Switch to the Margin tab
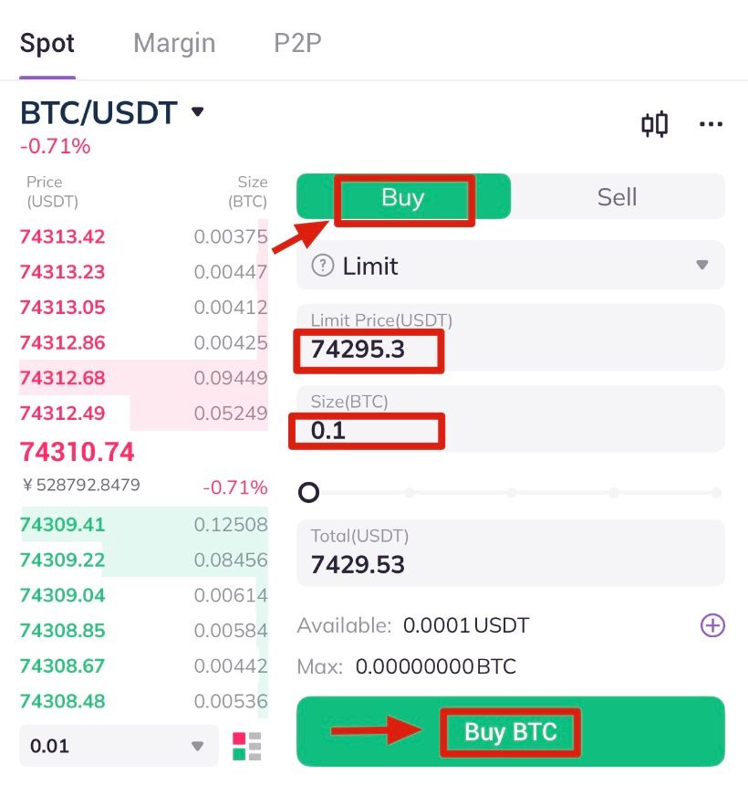The image size is (748, 796). pyautogui.click(x=173, y=43)
